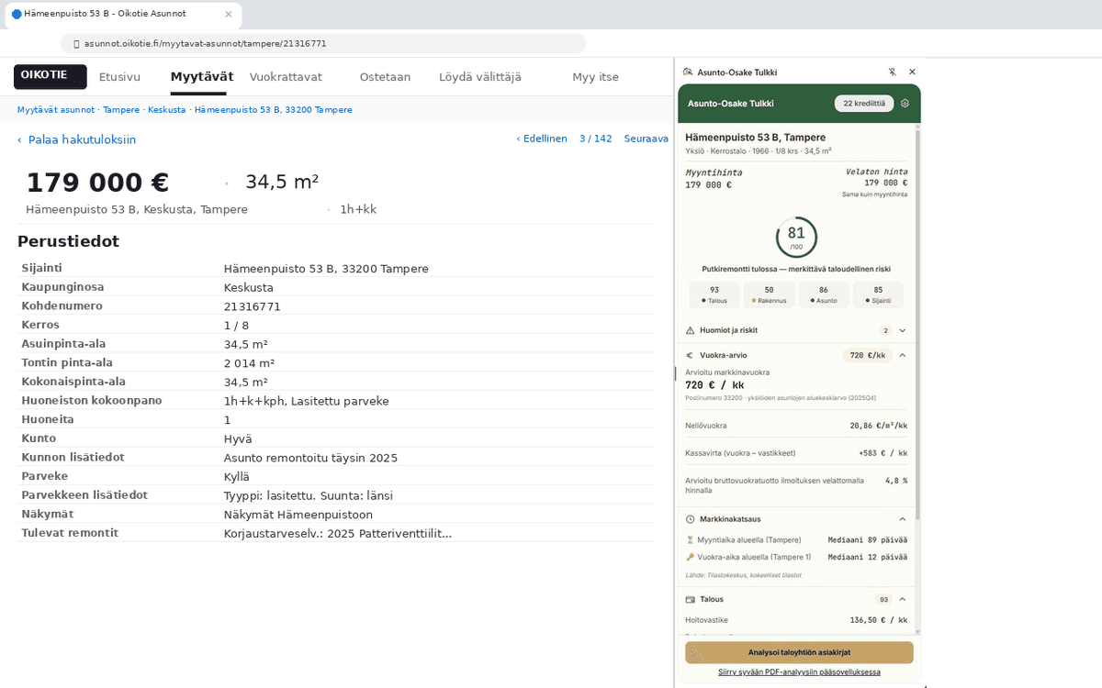Click the browser address bar
The height and width of the screenshot is (688, 1102).
[x=321, y=43]
